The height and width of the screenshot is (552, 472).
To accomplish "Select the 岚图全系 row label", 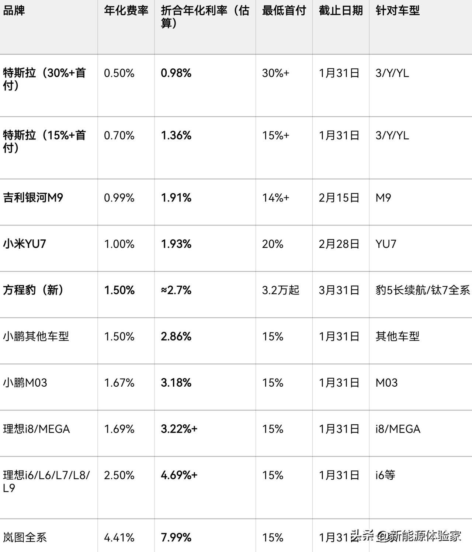I will click(25, 537).
